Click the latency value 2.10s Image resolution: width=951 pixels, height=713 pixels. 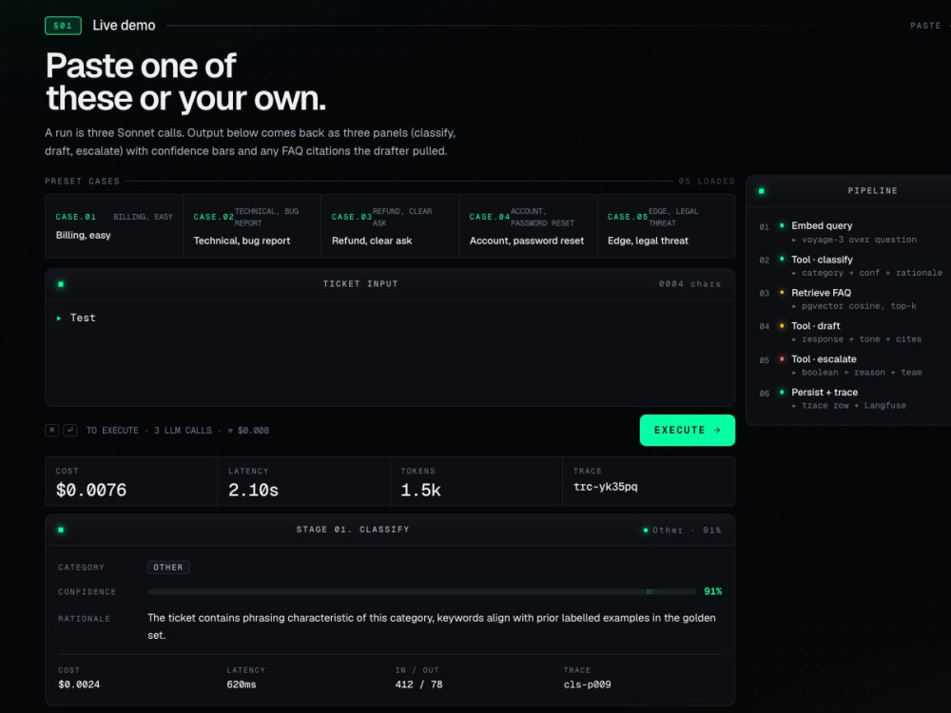point(253,490)
